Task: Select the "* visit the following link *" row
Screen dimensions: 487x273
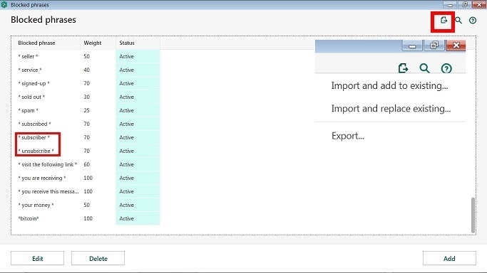Action: point(86,164)
